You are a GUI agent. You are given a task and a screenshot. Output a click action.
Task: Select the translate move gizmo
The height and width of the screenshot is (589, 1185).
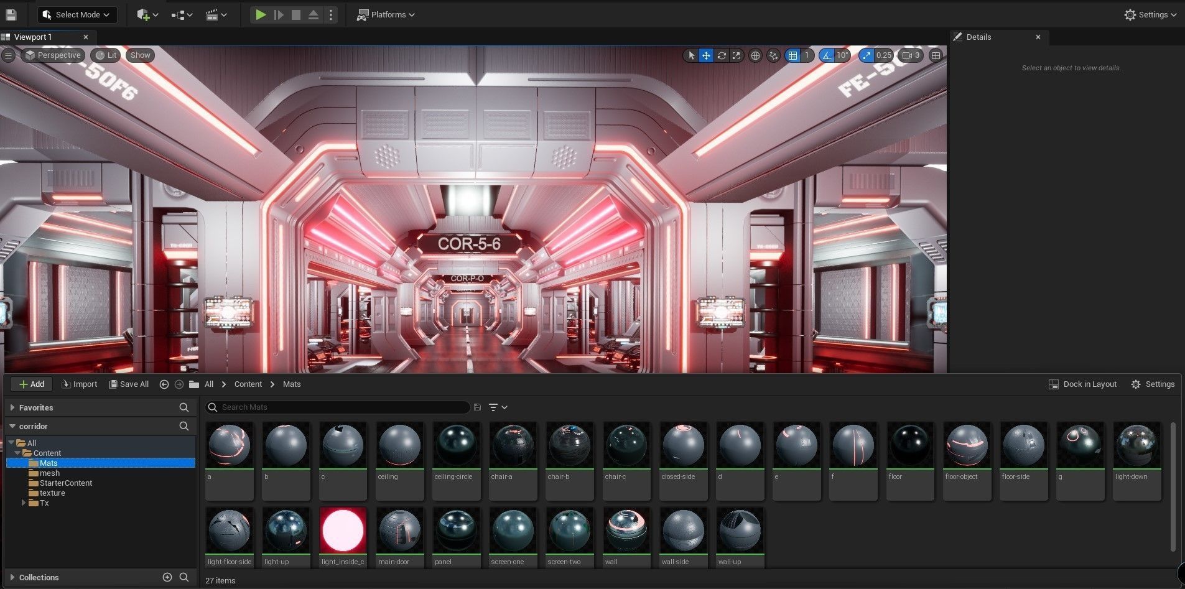[706, 55]
